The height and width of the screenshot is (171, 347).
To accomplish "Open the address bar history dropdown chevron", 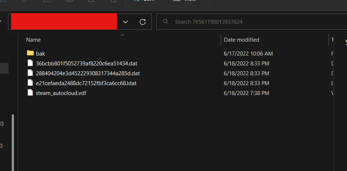I will (x=125, y=22).
